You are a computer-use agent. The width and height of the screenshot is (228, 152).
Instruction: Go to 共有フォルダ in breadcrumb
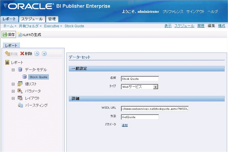(29, 26)
